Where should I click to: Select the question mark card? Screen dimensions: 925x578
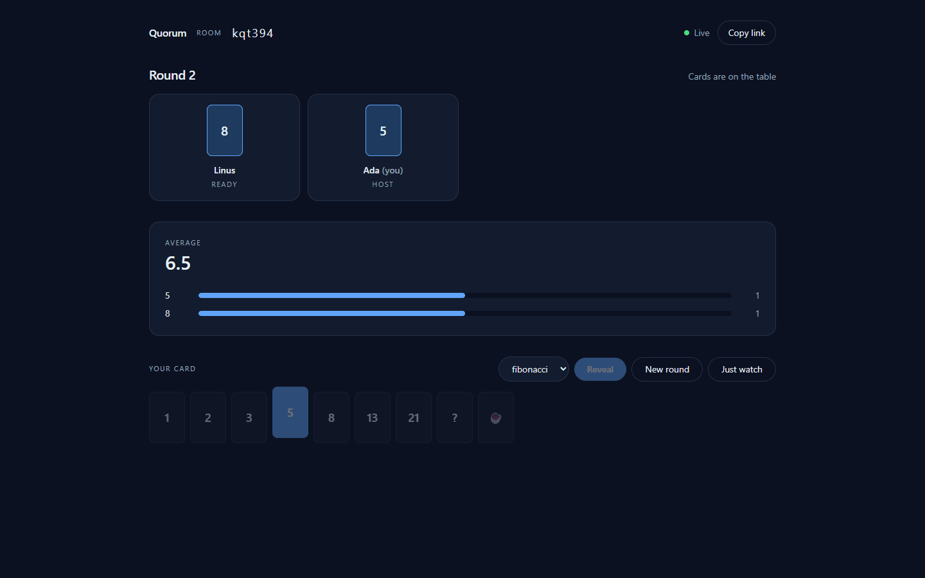coord(455,417)
